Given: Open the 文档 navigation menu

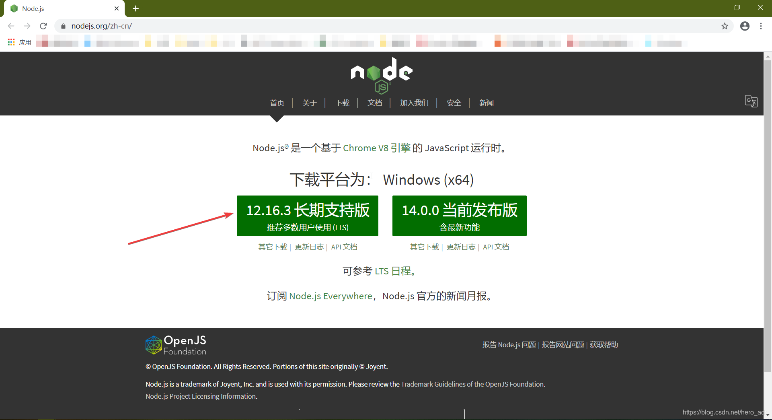Looking at the screenshot, I should pos(375,103).
